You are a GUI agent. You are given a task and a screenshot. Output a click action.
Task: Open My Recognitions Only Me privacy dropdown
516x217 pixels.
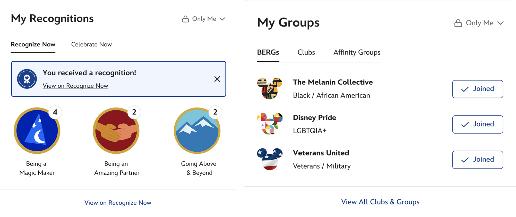click(204, 19)
